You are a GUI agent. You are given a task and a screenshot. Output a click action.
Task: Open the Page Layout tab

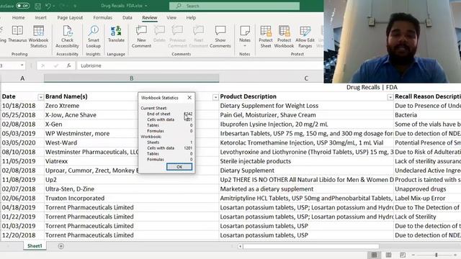point(70,17)
